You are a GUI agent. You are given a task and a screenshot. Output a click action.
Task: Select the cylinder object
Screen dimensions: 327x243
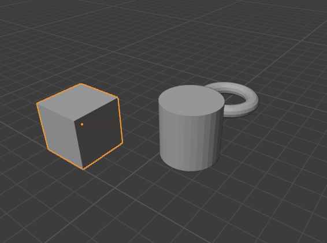tap(191, 128)
